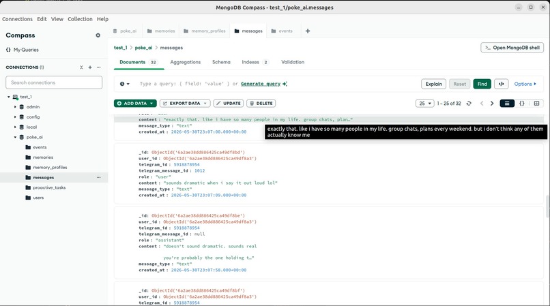Open the Indexes tab
Screen dimensions: 550x306
[255, 62]
